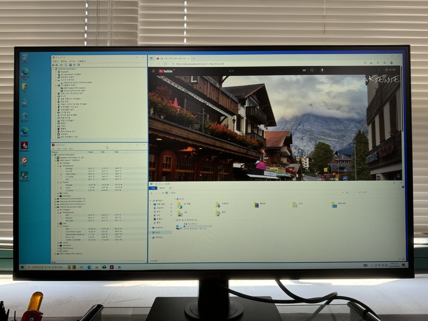This screenshot has height=321, width=428.
Task: Click the YouTube sign-in button
Action: (392, 69)
